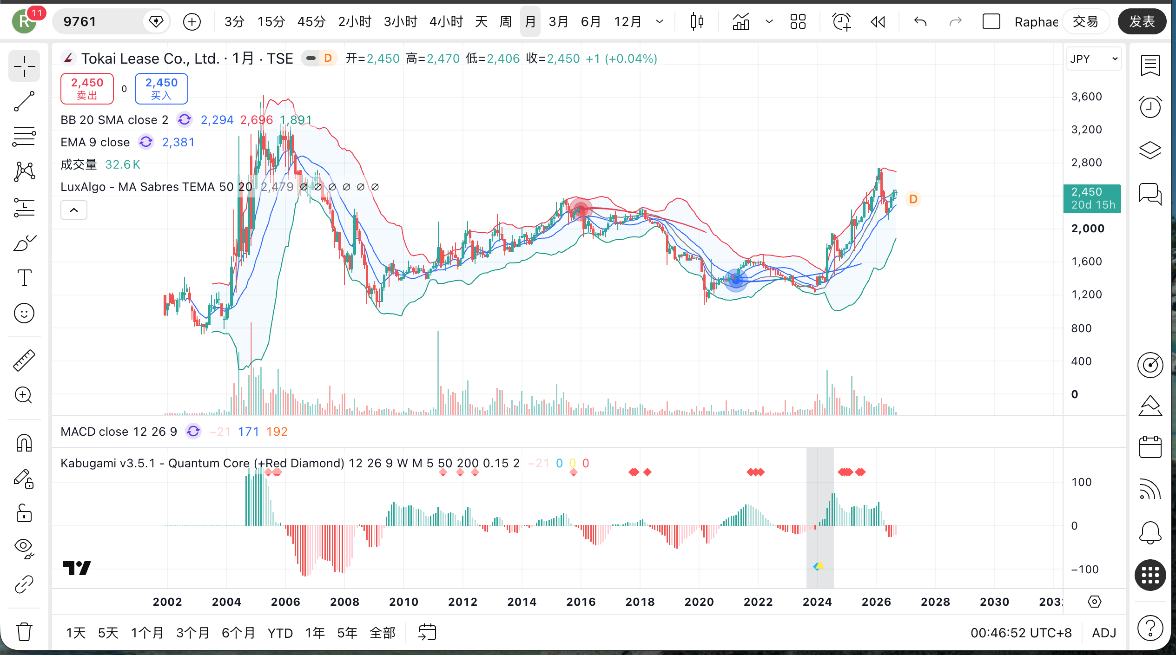
Task: Open the notifications bell panel
Action: [x=1150, y=533]
